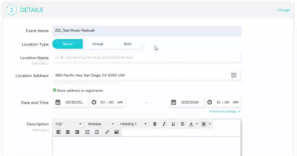
Task: Insert a numbered list
Action: (97, 132)
